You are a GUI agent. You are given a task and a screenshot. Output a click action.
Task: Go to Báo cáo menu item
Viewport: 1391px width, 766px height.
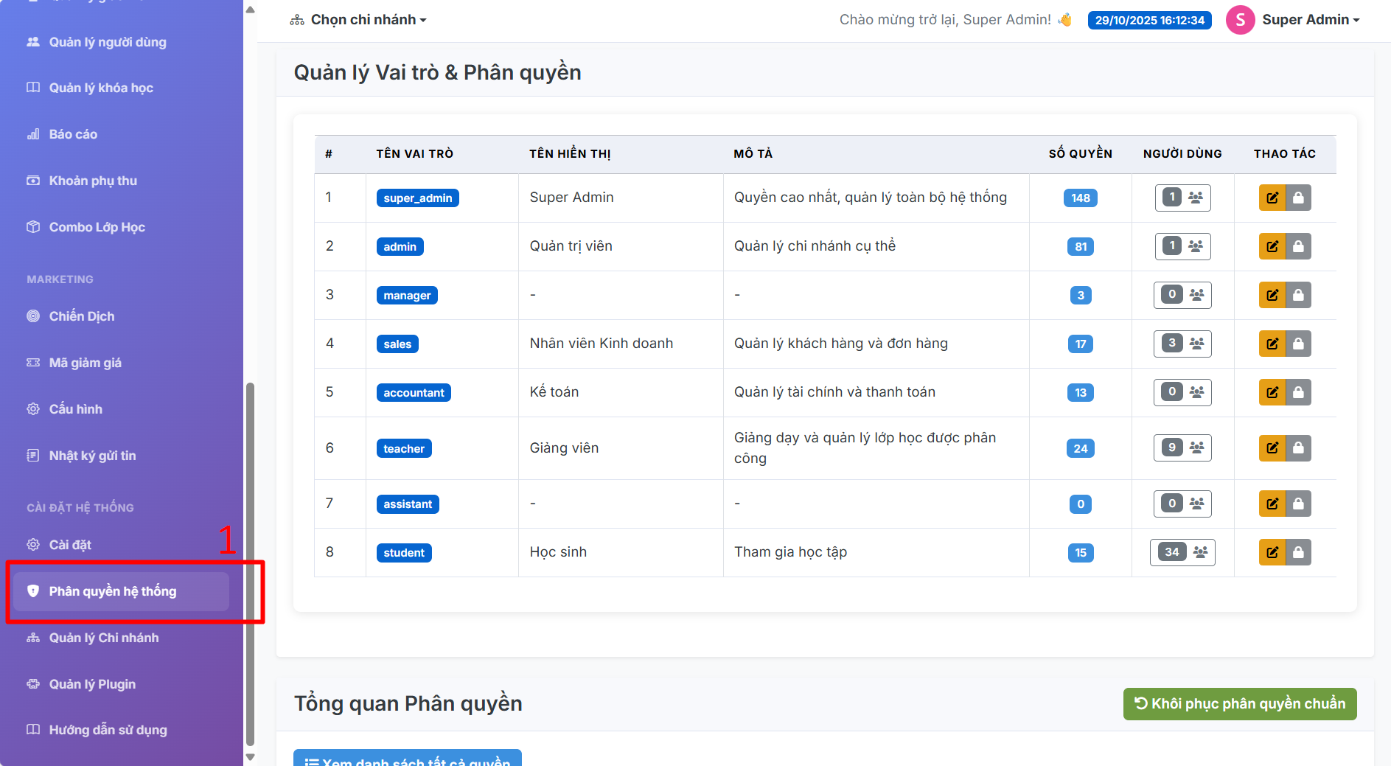click(x=73, y=134)
